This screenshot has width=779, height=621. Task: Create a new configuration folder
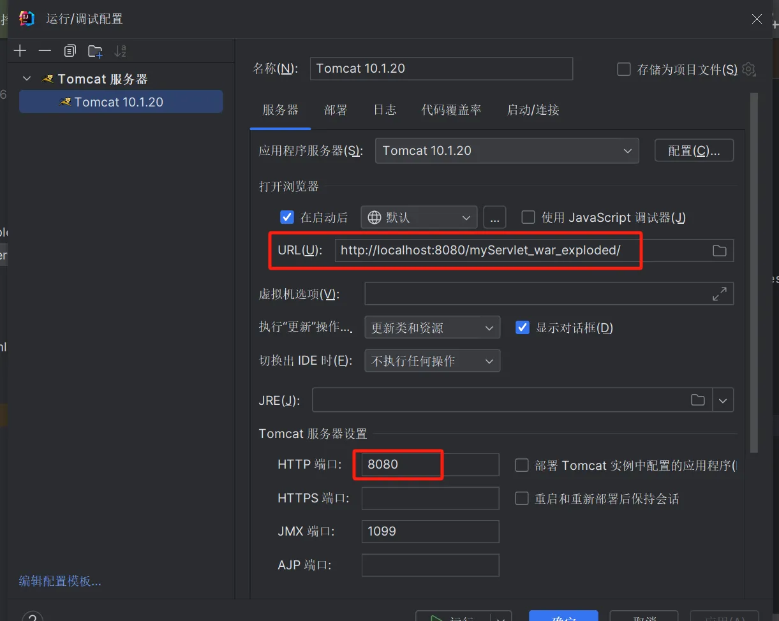[95, 51]
